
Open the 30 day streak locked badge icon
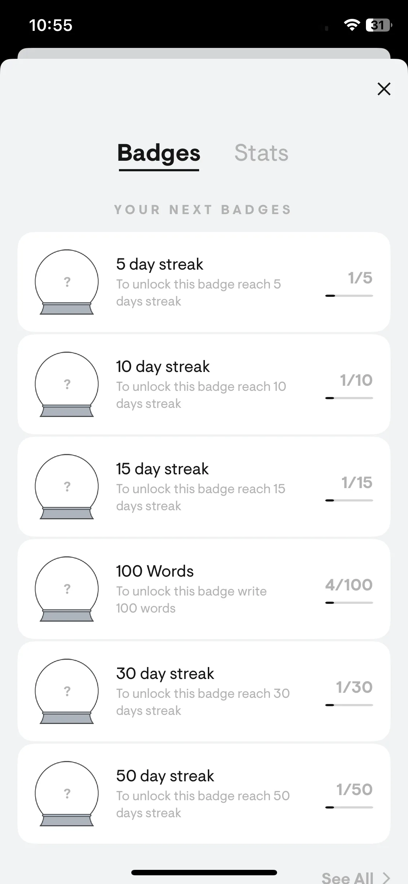(67, 691)
